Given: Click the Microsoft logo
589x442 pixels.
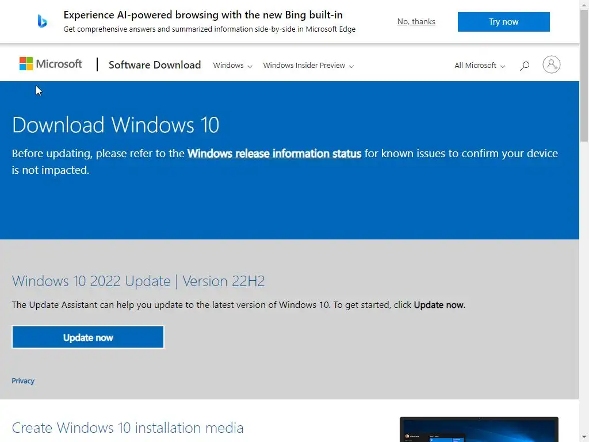Looking at the screenshot, I should 51,64.
